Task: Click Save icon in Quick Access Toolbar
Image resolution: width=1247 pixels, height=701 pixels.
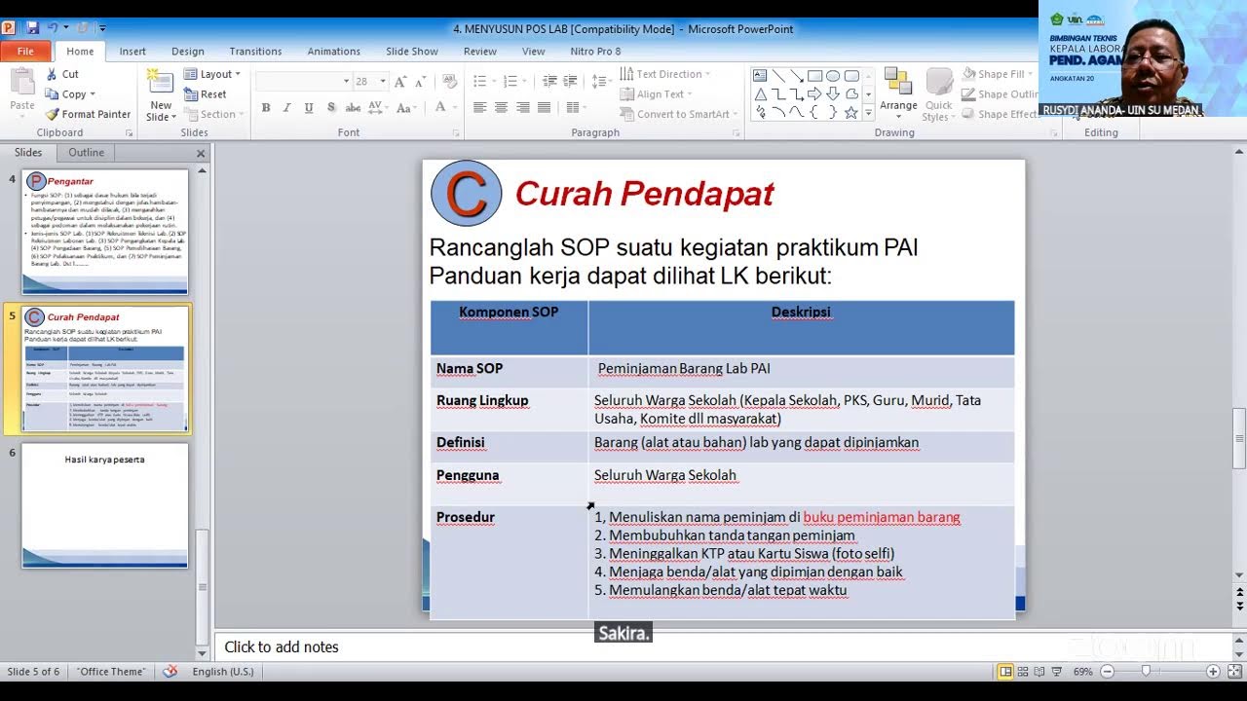Action: 32,28
